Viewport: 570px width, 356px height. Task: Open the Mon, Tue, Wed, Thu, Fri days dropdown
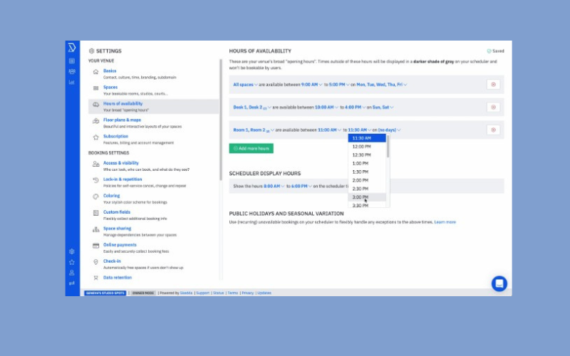tap(382, 85)
